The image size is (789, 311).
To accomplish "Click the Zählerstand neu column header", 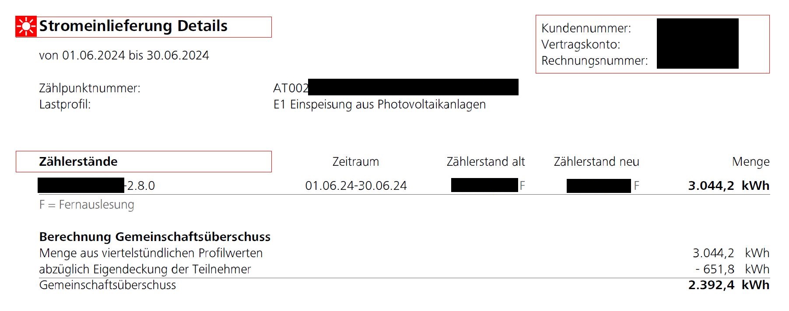I will 596,162.
